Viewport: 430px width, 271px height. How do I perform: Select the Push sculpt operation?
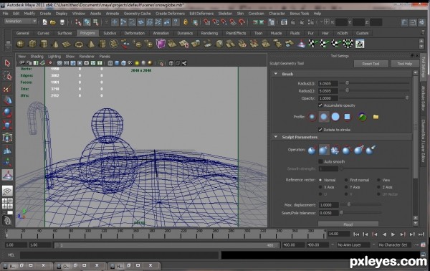tap(312, 150)
